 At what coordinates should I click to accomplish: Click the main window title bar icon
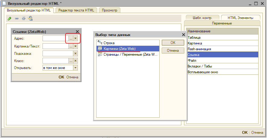pyautogui.click(x=4, y=3)
